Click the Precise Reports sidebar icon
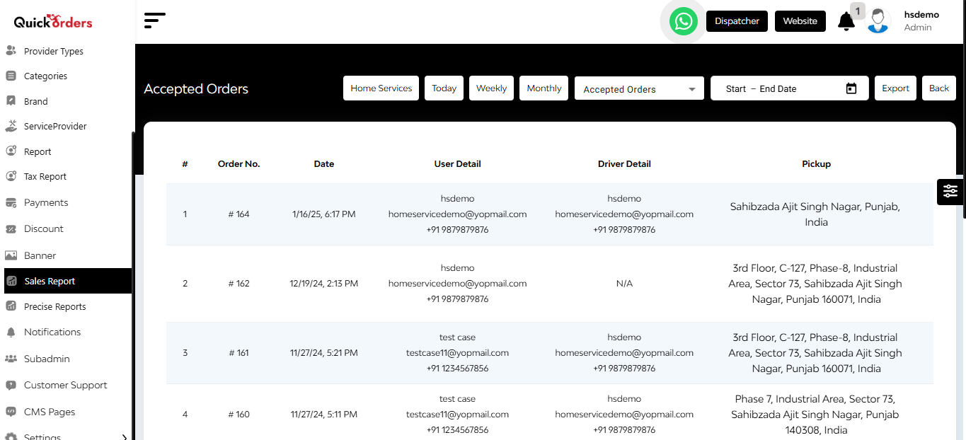Viewport: 966px width, 440px height. tap(11, 306)
